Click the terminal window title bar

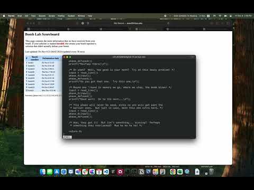click(129, 57)
